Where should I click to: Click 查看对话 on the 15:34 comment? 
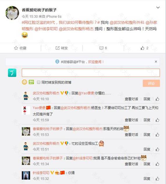[131, 164]
